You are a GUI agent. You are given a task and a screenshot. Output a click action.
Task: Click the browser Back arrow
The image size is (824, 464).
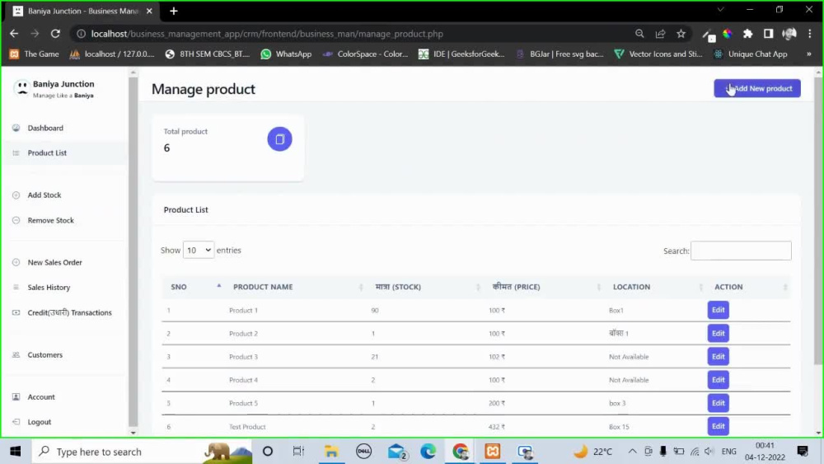coord(14,34)
